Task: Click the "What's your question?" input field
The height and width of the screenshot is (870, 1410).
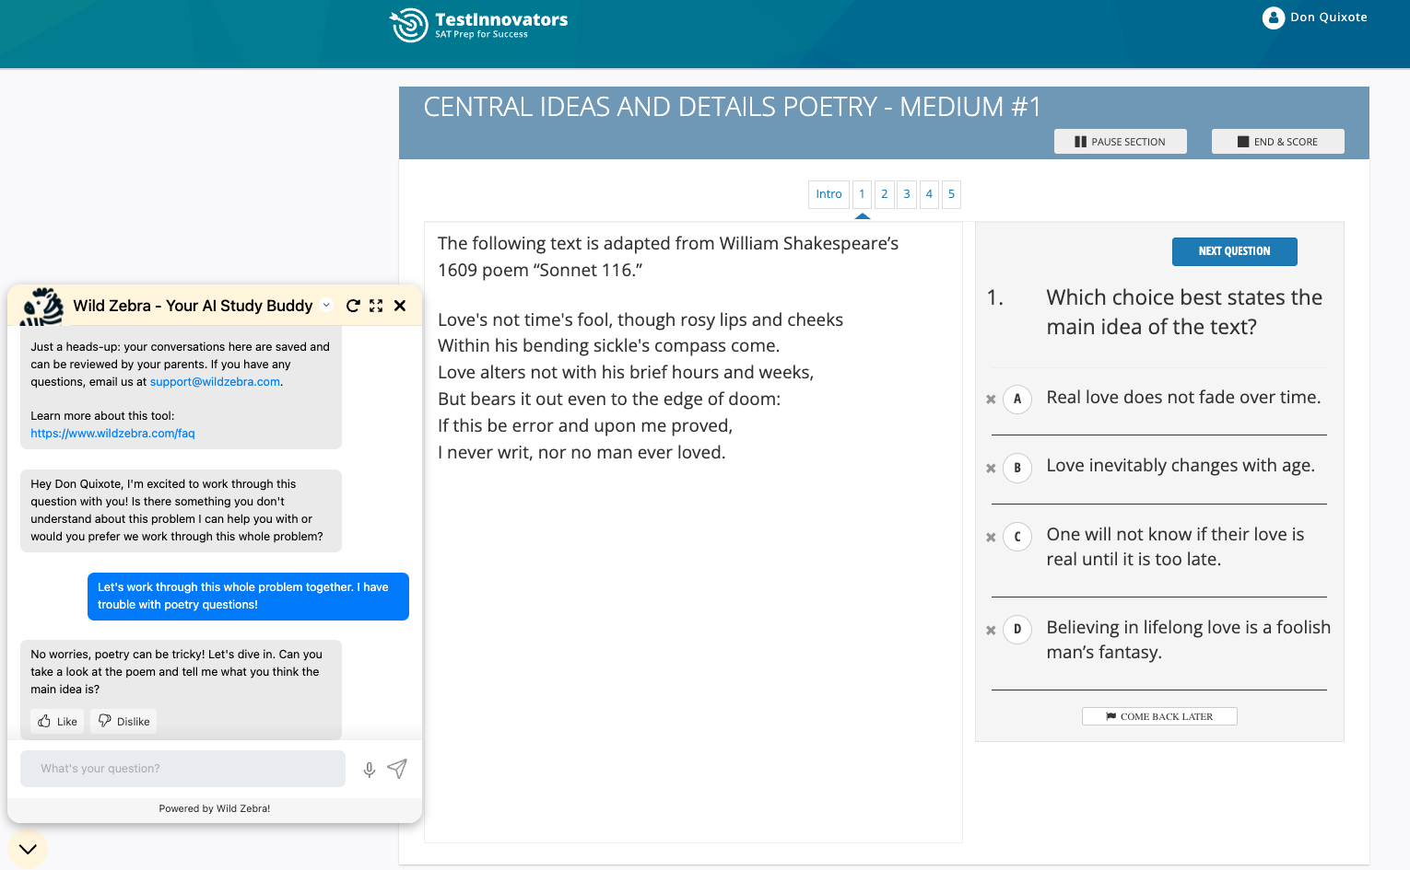Action: [x=182, y=769]
